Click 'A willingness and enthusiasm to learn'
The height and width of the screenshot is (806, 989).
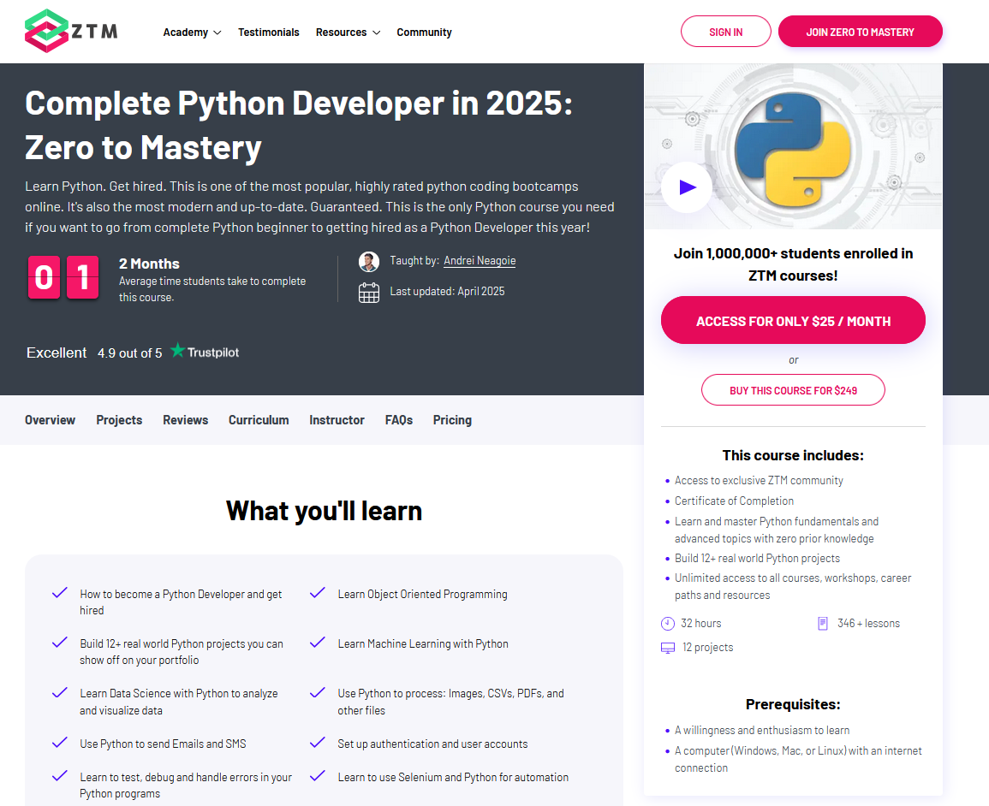(762, 731)
